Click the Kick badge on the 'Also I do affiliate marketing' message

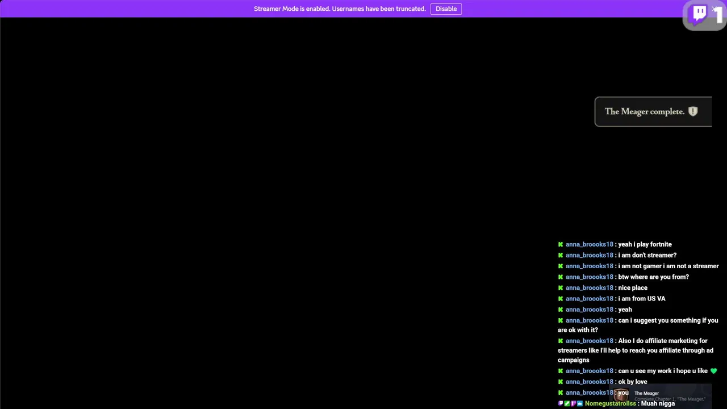point(561,341)
